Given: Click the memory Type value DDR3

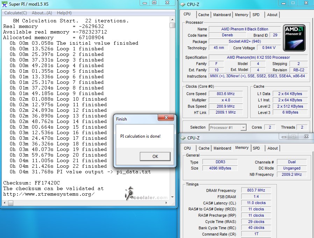Looking at the screenshot, I should (220, 162).
